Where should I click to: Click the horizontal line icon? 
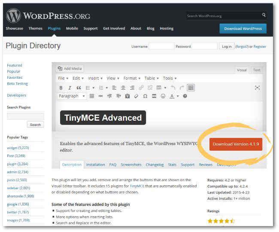pos(154,96)
